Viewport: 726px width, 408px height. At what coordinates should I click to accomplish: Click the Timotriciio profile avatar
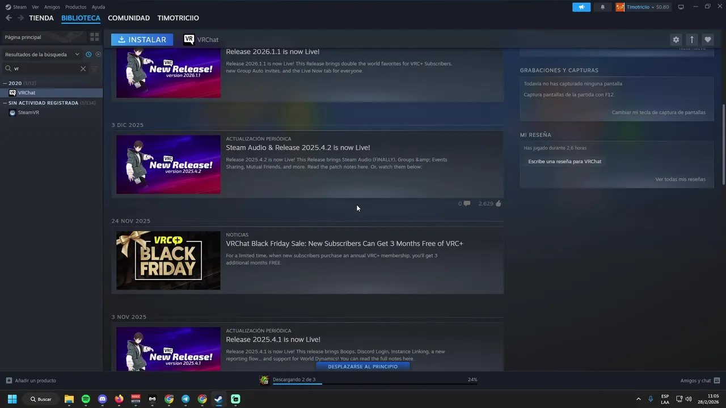(x=620, y=7)
